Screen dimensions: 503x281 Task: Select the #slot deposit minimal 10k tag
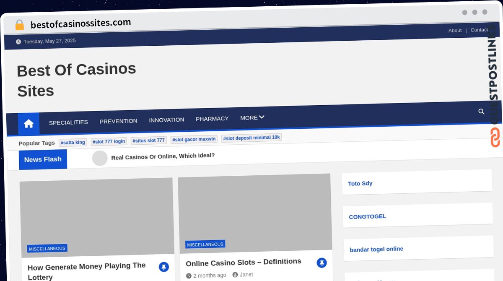tap(251, 138)
